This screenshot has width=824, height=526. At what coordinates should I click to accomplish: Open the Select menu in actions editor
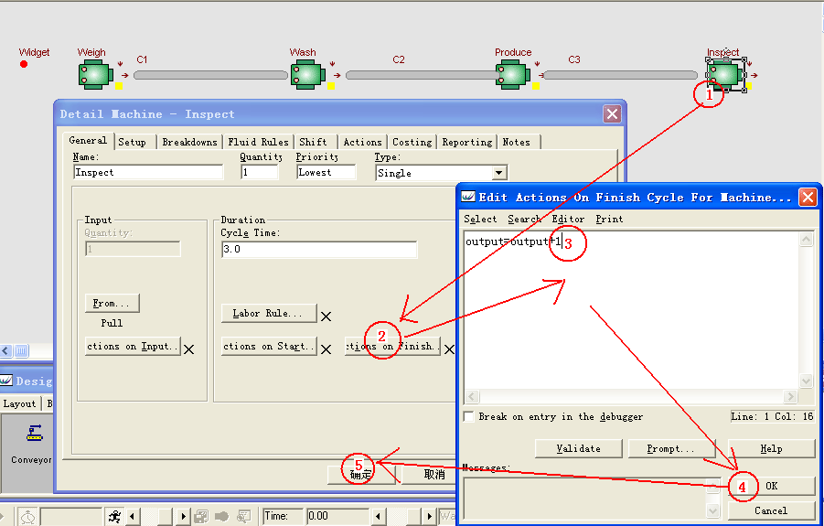pyautogui.click(x=480, y=219)
